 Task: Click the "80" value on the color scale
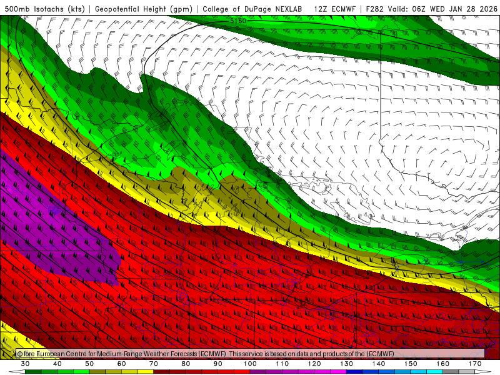click(186, 364)
